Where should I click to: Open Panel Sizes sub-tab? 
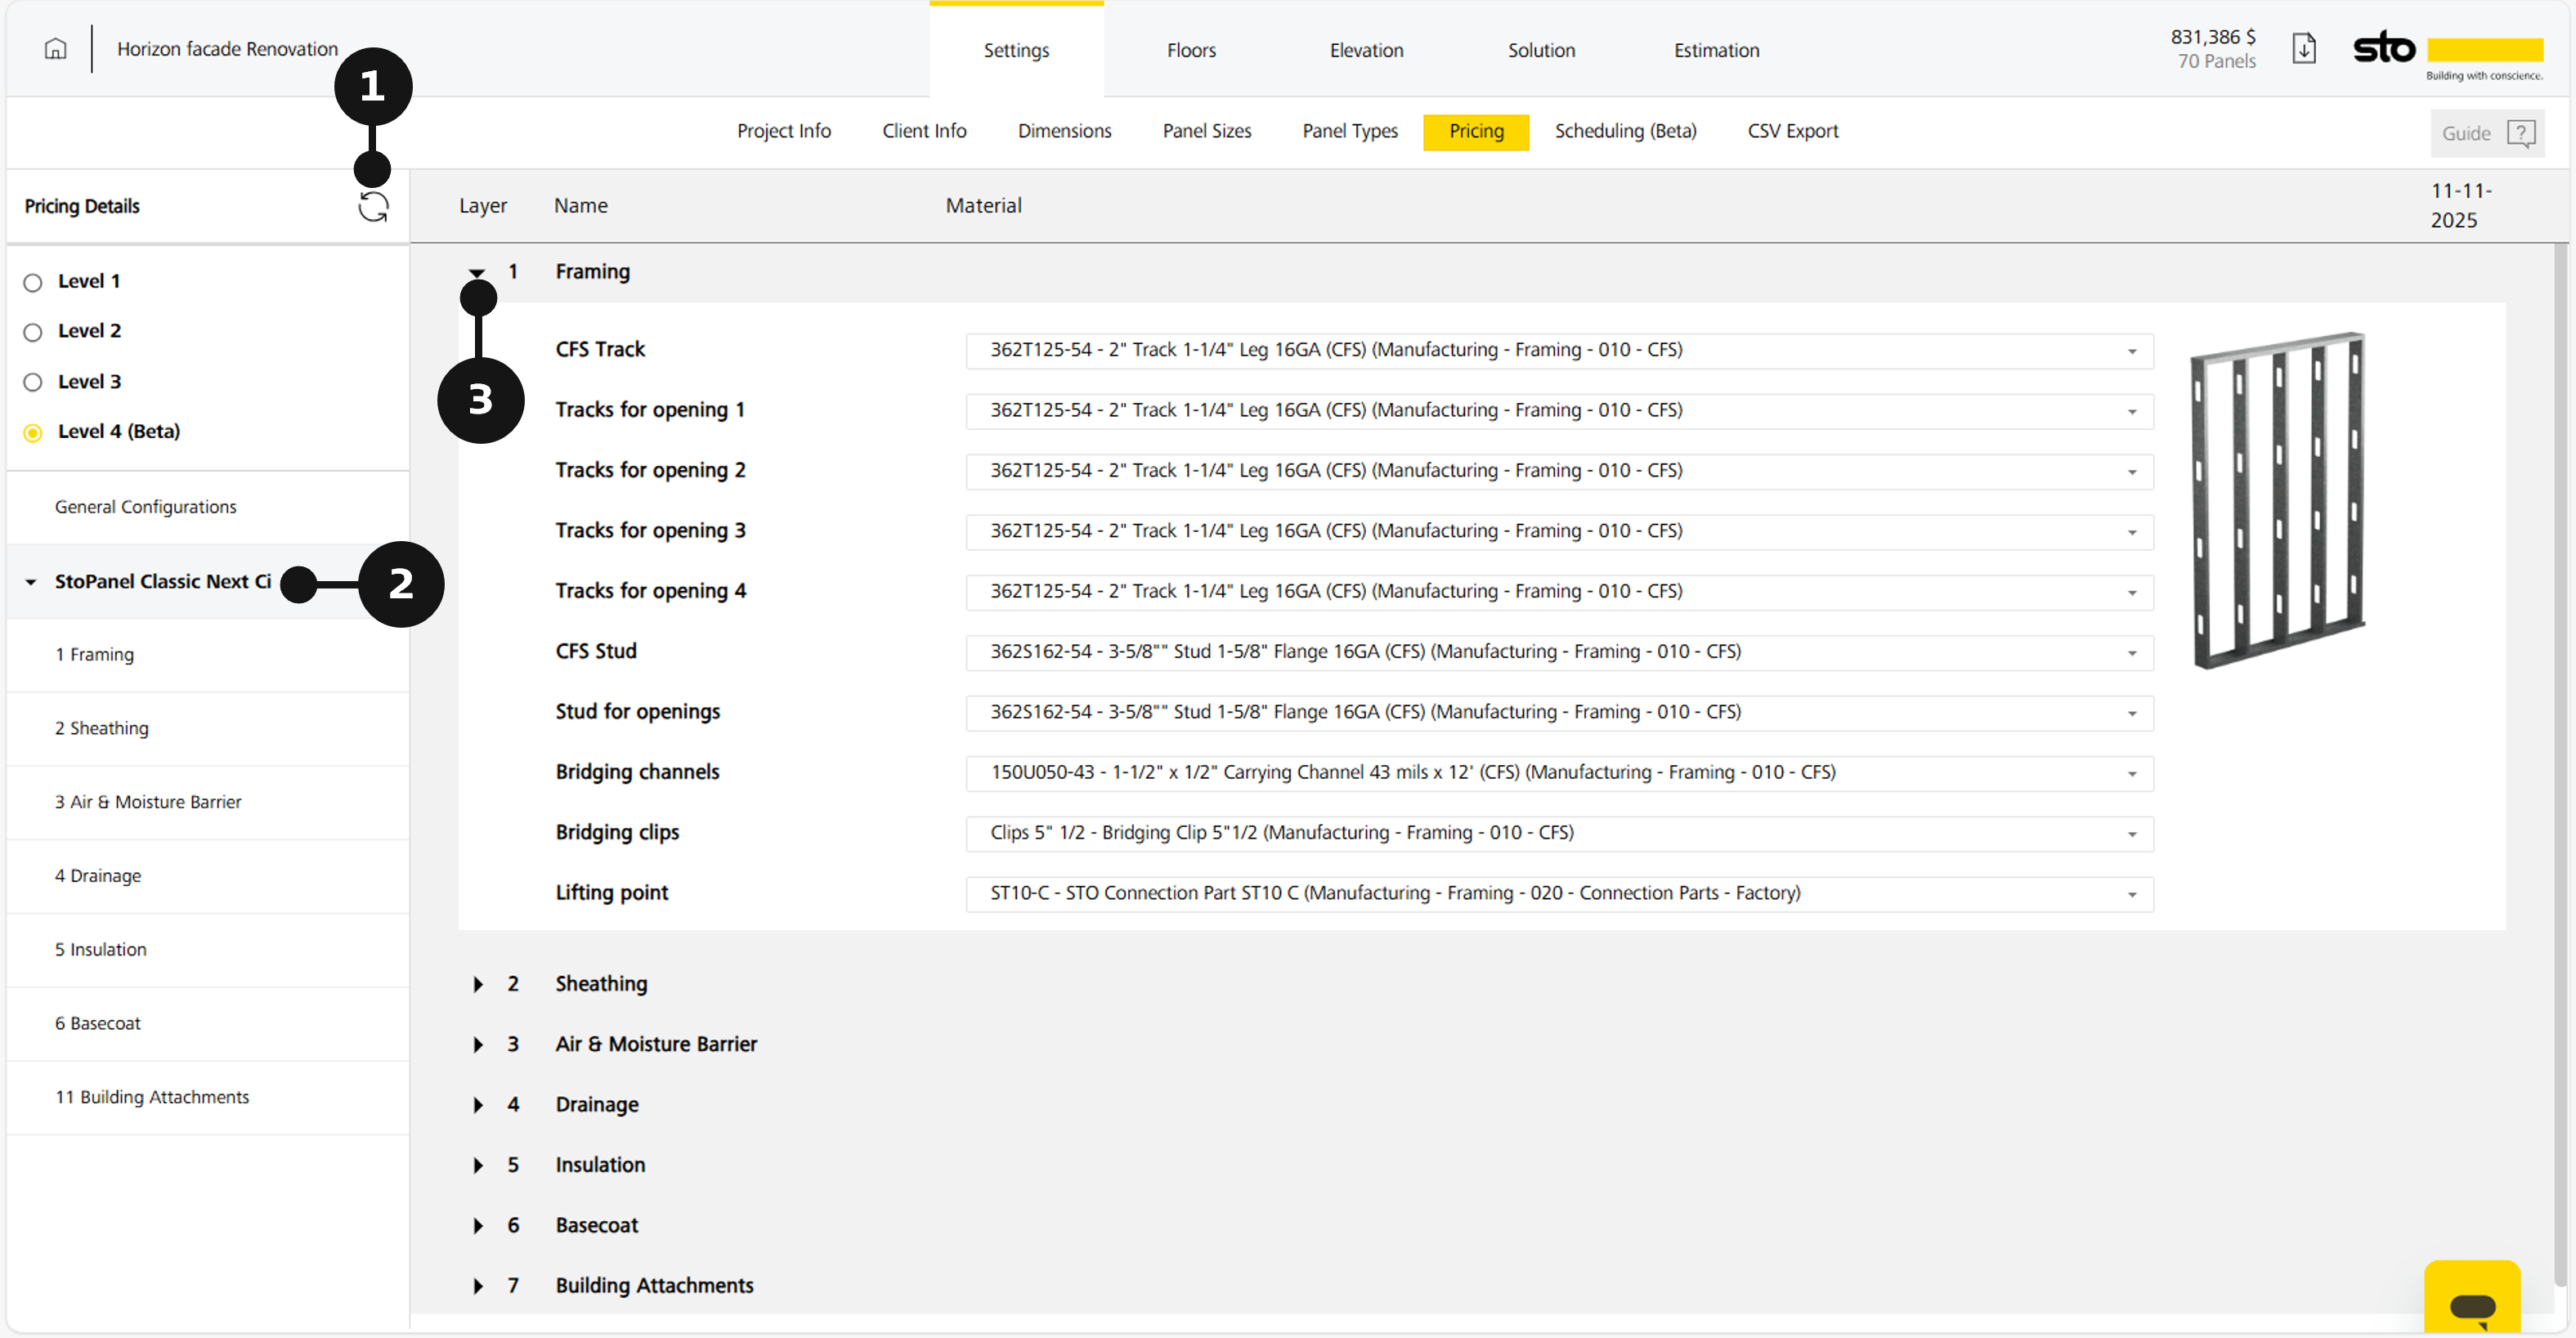coord(1206,131)
